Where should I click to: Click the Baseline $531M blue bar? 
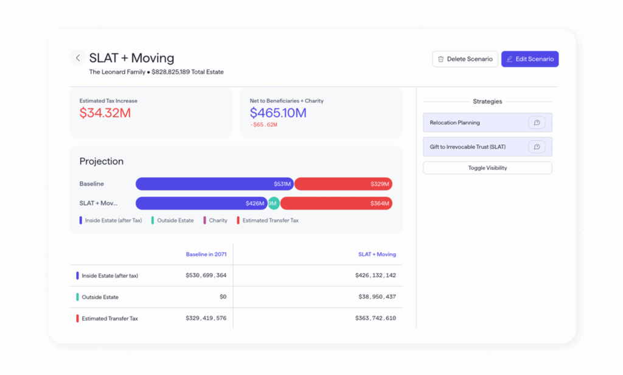(x=214, y=184)
